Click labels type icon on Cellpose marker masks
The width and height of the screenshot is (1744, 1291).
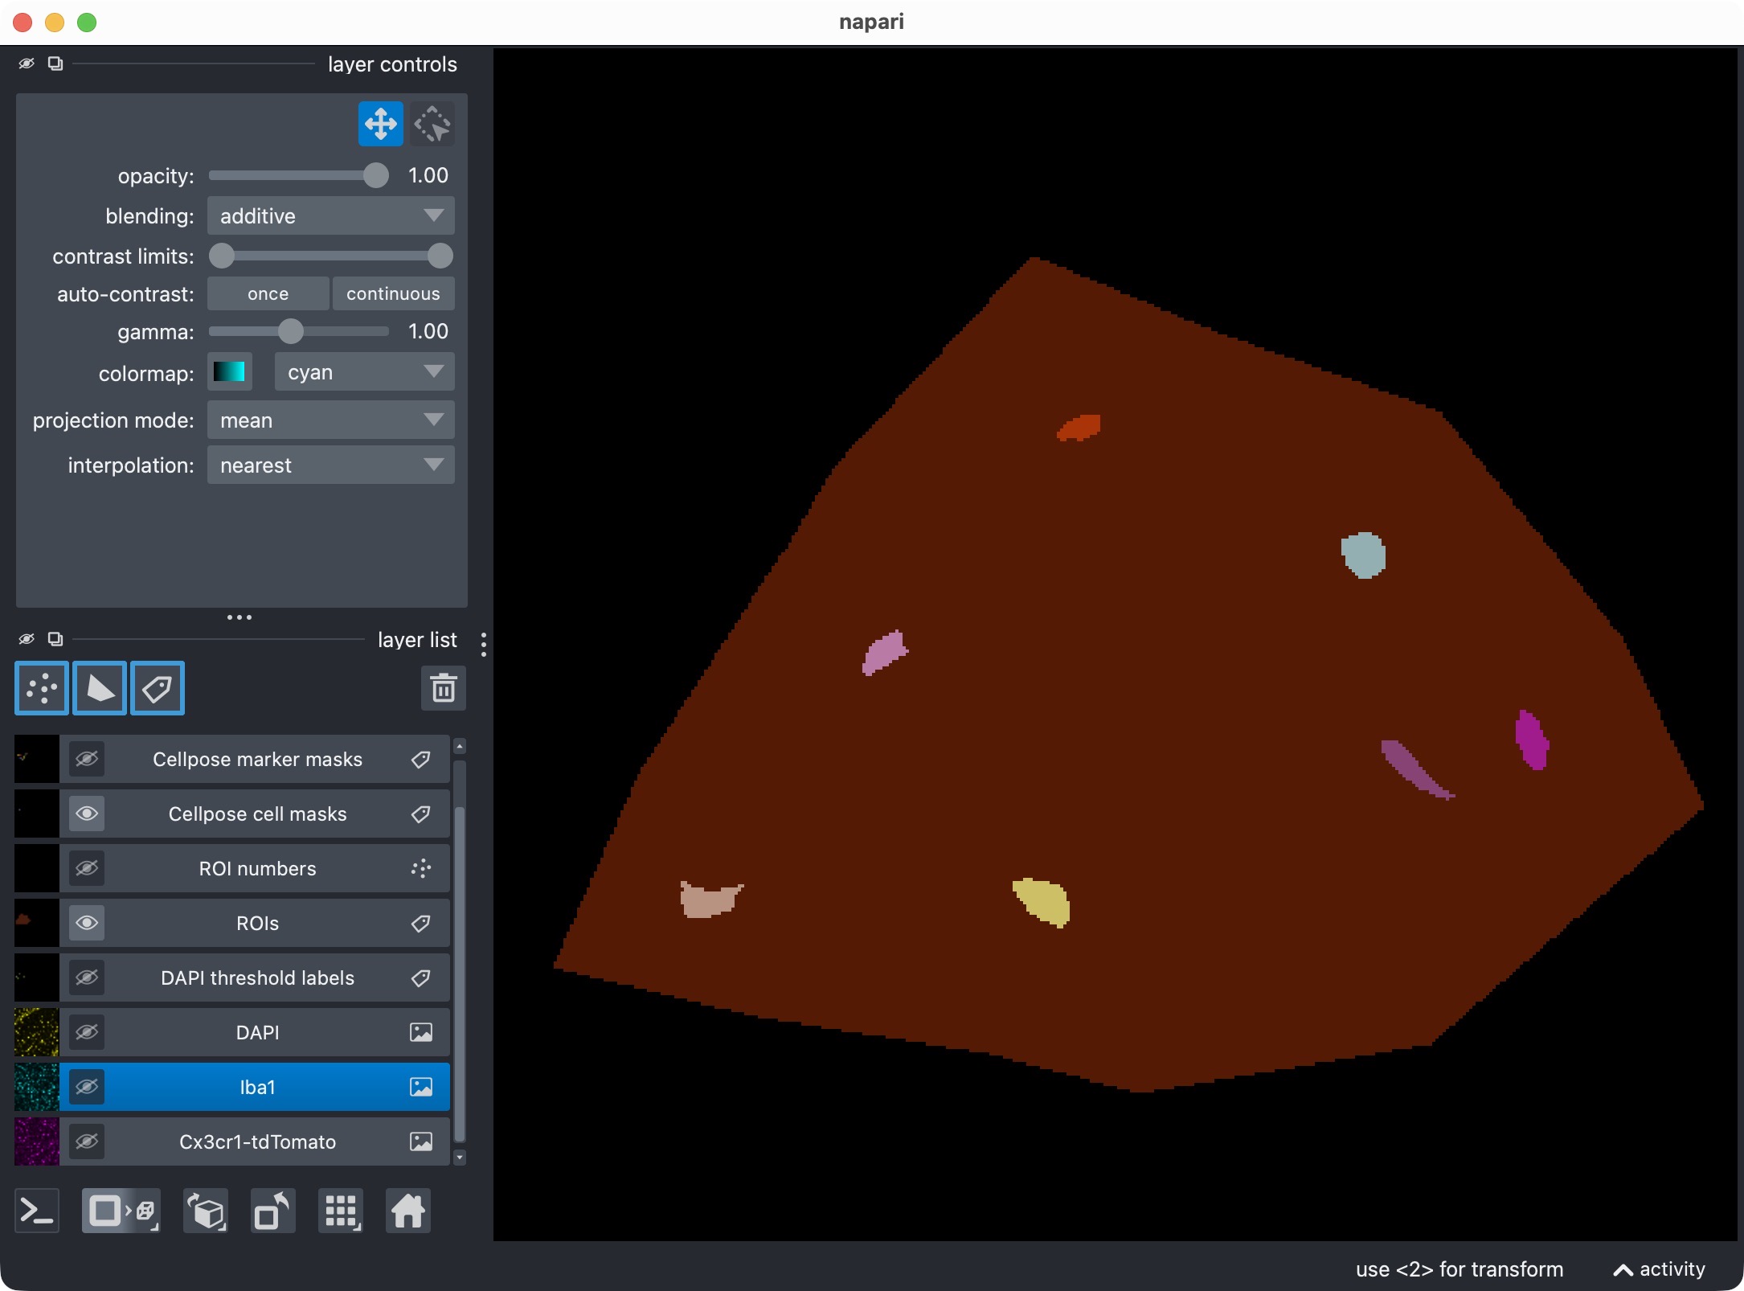tap(421, 760)
